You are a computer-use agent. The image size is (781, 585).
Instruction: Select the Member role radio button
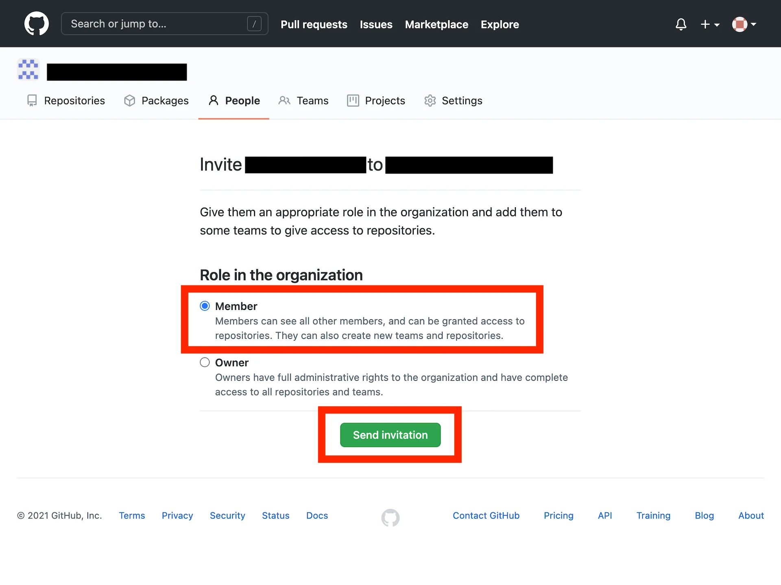tap(205, 306)
